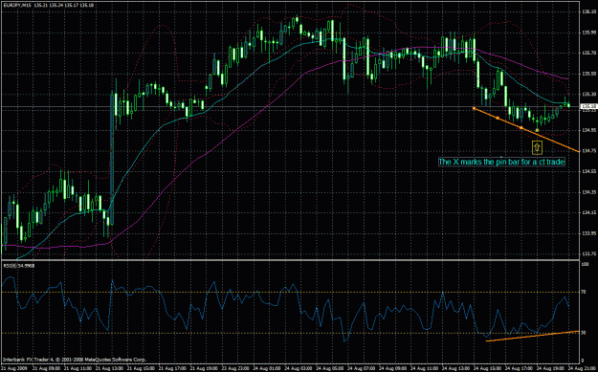Image resolution: width=598 pixels, height=372 pixels.
Task: Select the yellow up arrow chart object
Action: click(x=537, y=147)
